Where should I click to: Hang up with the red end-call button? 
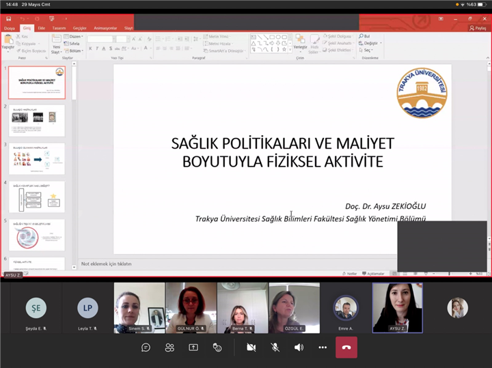click(x=346, y=348)
